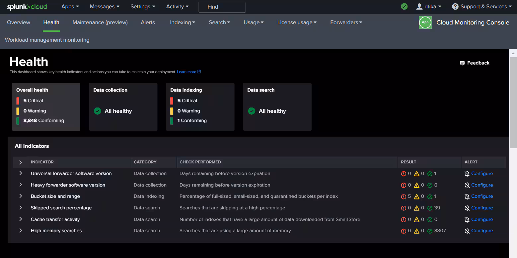Click bell icon for Cache transfer activity row

click(x=467, y=220)
